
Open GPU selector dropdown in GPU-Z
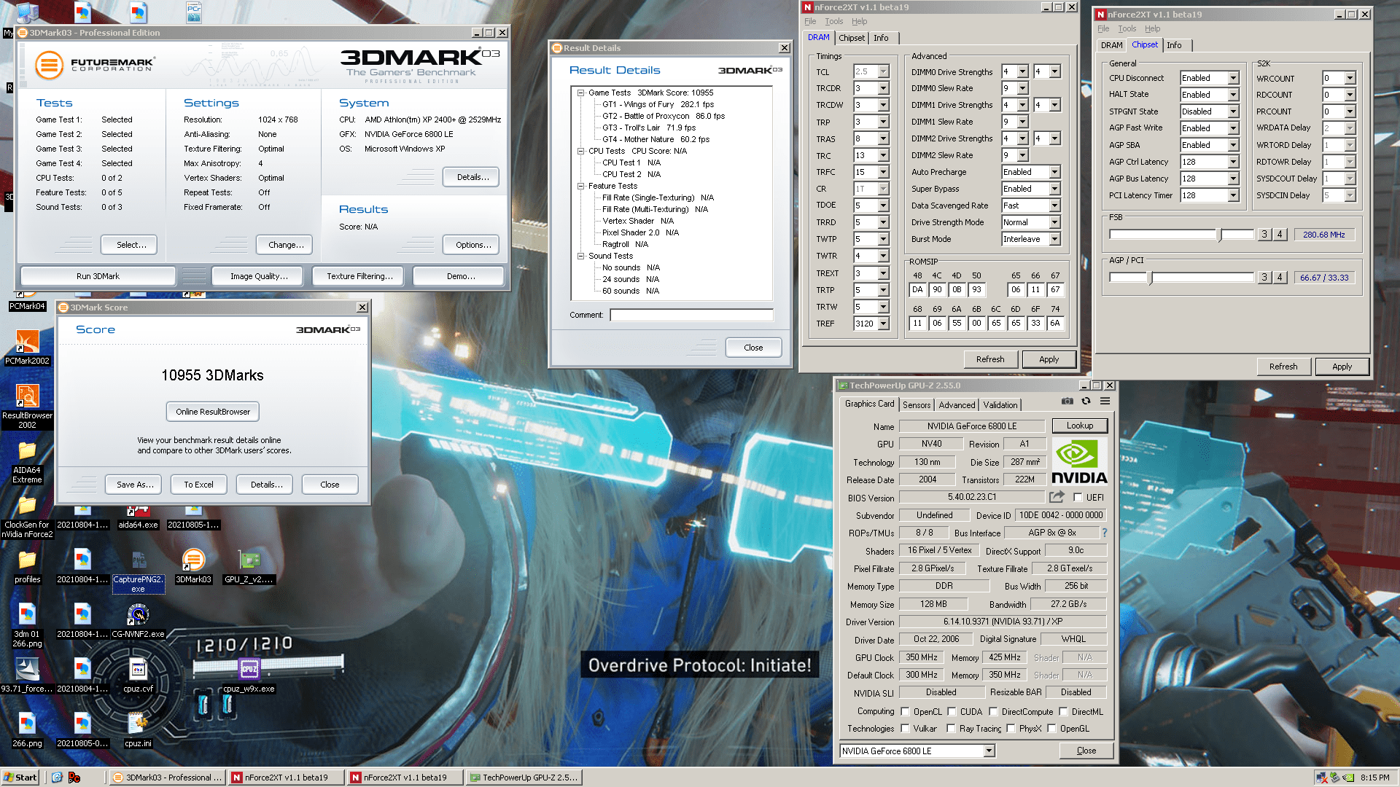point(989,751)
